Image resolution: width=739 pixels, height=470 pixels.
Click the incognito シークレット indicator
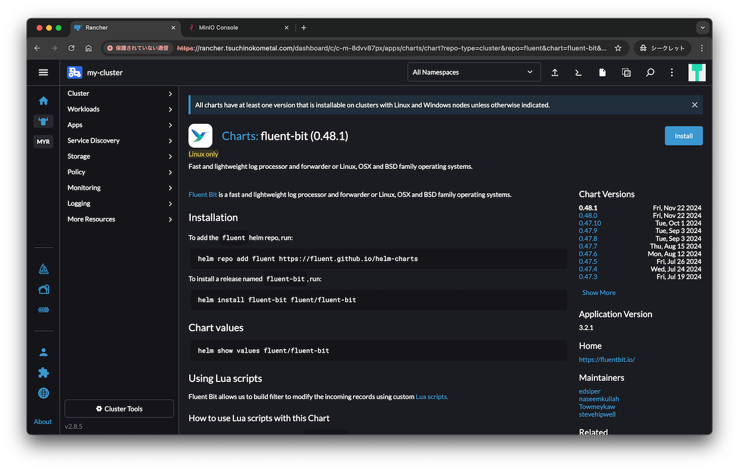pos(662,48)
